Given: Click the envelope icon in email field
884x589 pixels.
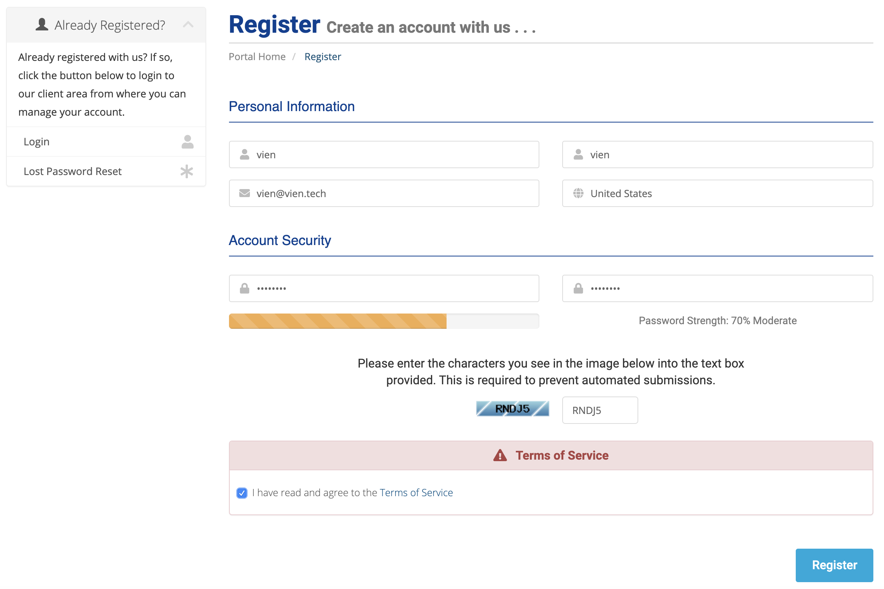Looking at the screenshot, I should (x=245, y=193).
